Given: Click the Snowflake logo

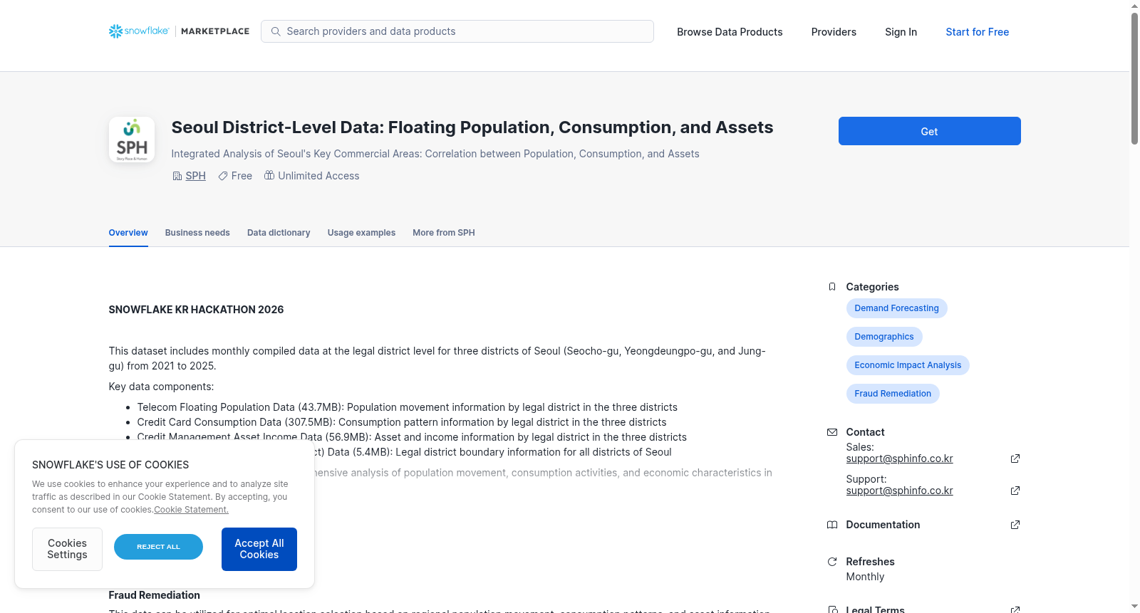Looking at the screenshot, I should click(139, 31).
